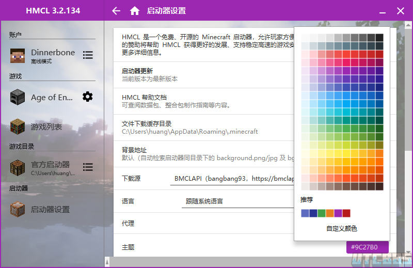Click the 文件下载缓存目录 path row
The height and width of the screenshot is (268, 413).
(201, 128)
